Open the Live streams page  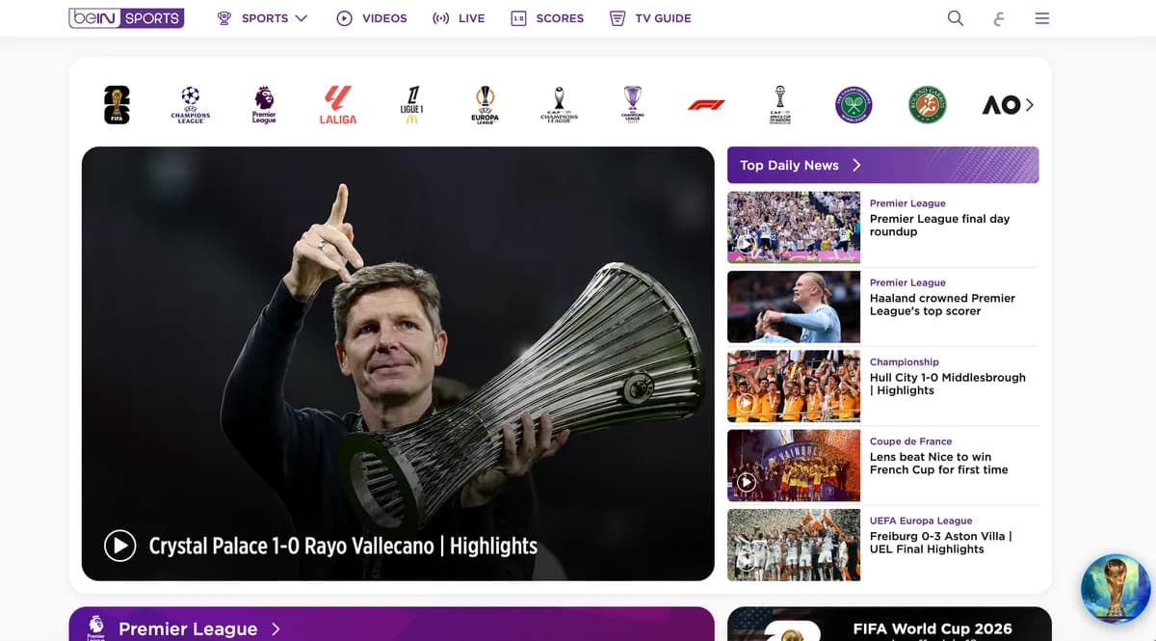pos(459,18)
